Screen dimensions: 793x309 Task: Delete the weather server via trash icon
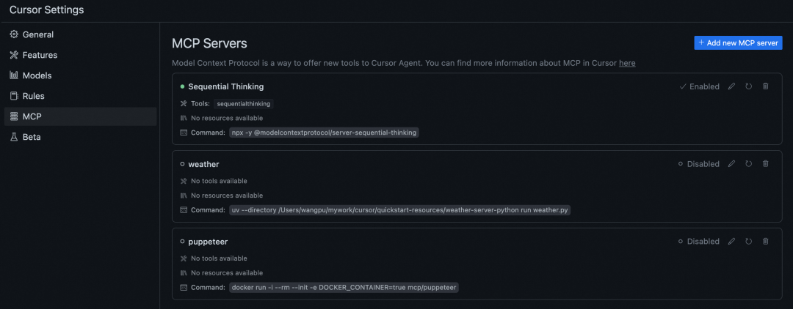click(x=765, y=164)
